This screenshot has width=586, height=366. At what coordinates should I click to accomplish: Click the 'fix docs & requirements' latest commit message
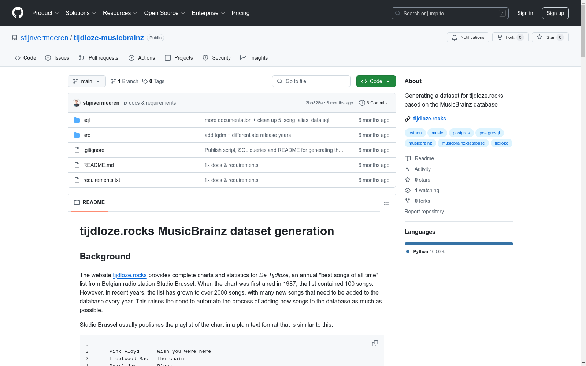pyautogui.click(x=149, y=103)
